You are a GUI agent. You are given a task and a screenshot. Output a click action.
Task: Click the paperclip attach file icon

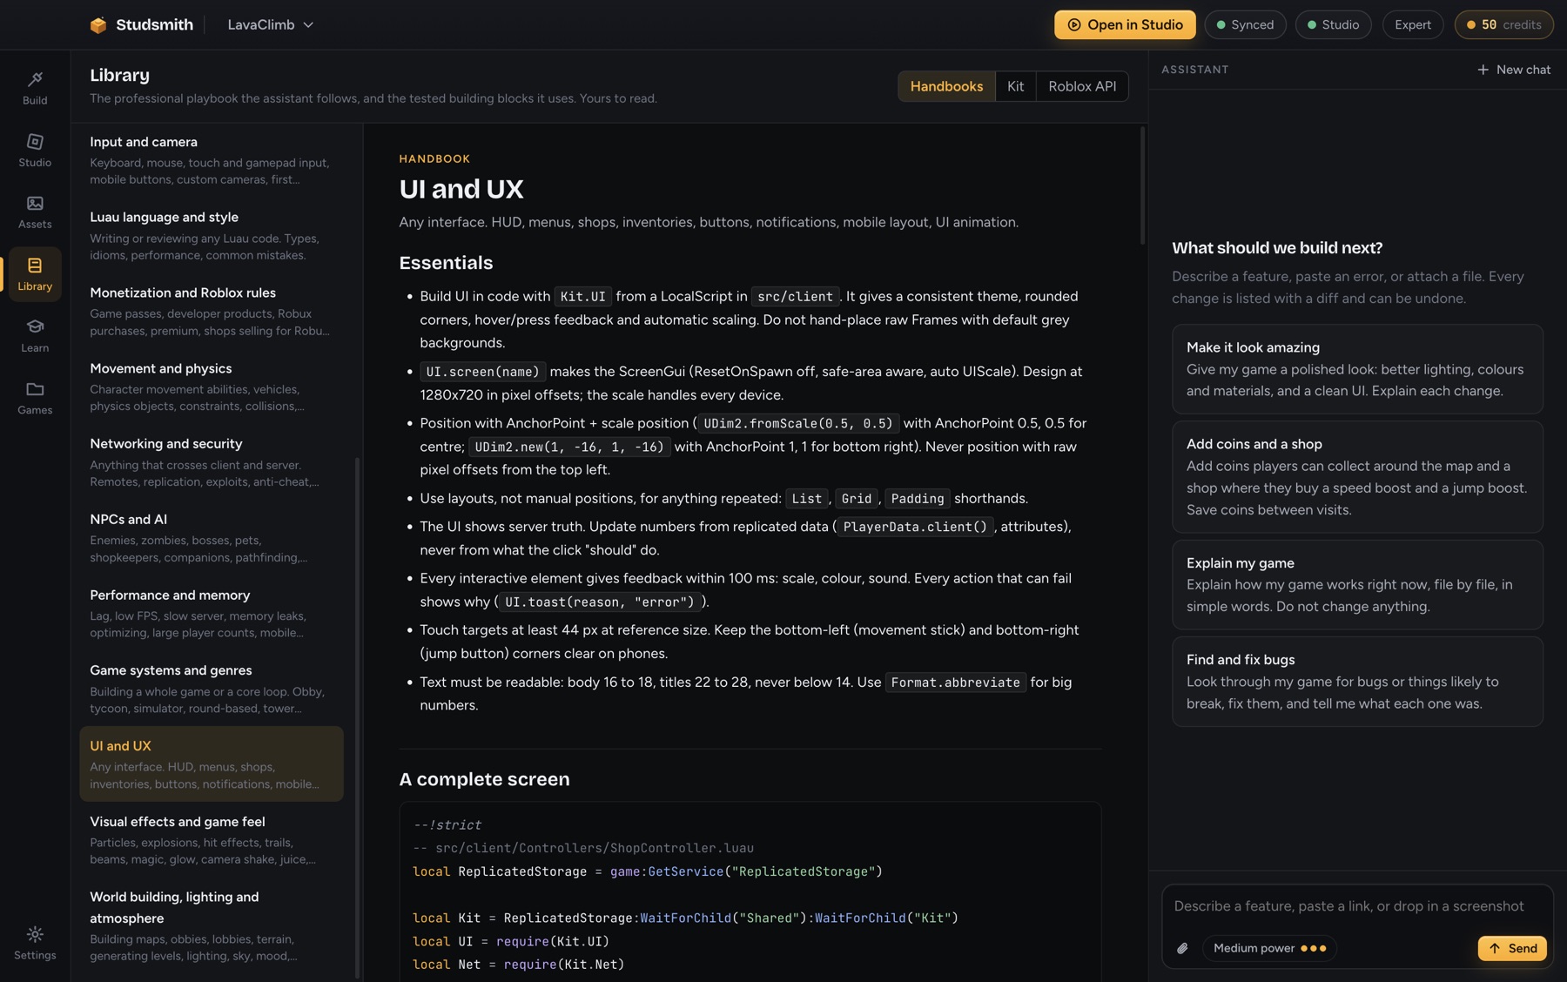coord(1182,948)
